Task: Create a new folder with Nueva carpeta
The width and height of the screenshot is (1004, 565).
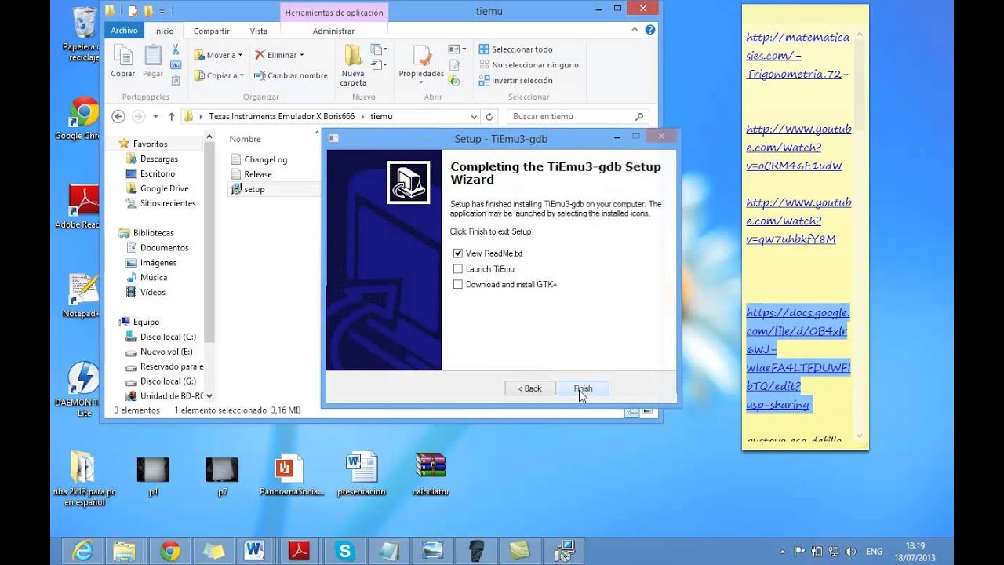Action: pos(353,65)
